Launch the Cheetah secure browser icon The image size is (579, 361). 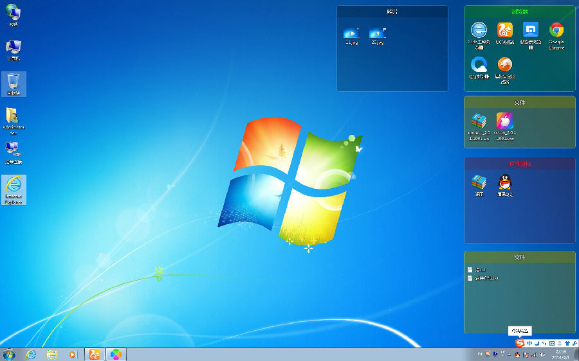tap(505, 70)
